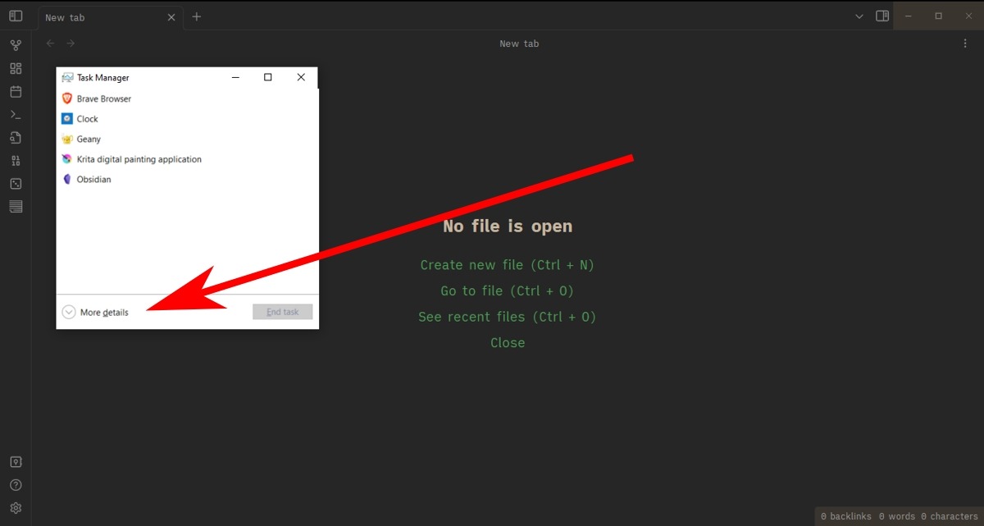Image resolution: width=984 pixels, height=526 pixels.
Task: Open the terminal ribbon icon
Action: point(16,114)
